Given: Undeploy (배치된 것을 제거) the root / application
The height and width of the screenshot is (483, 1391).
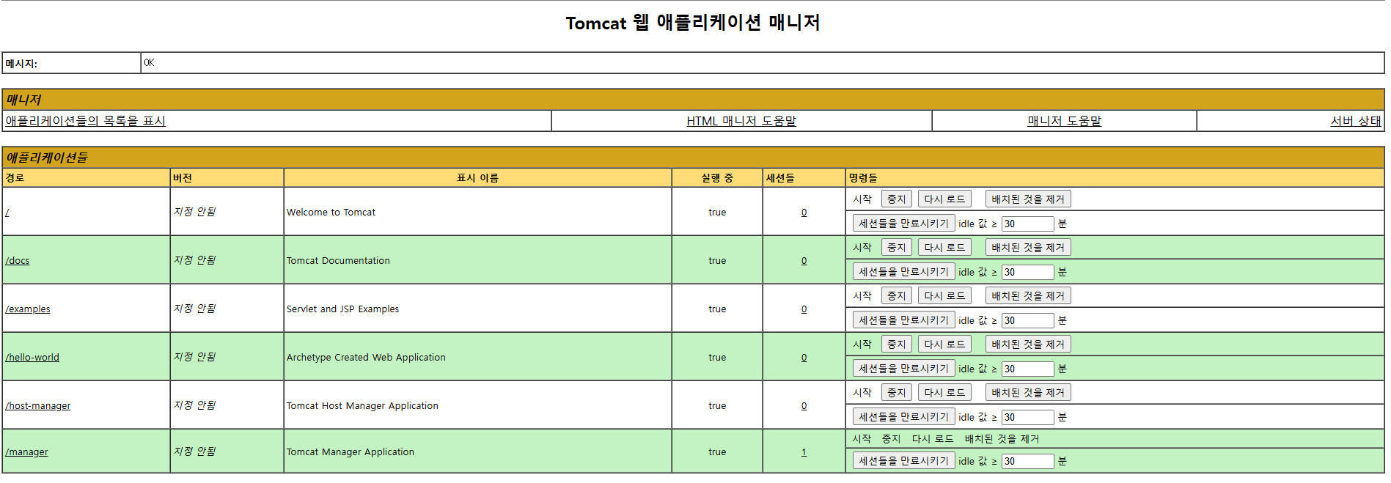Looking at the screenshot, I should coord(1028,199).
